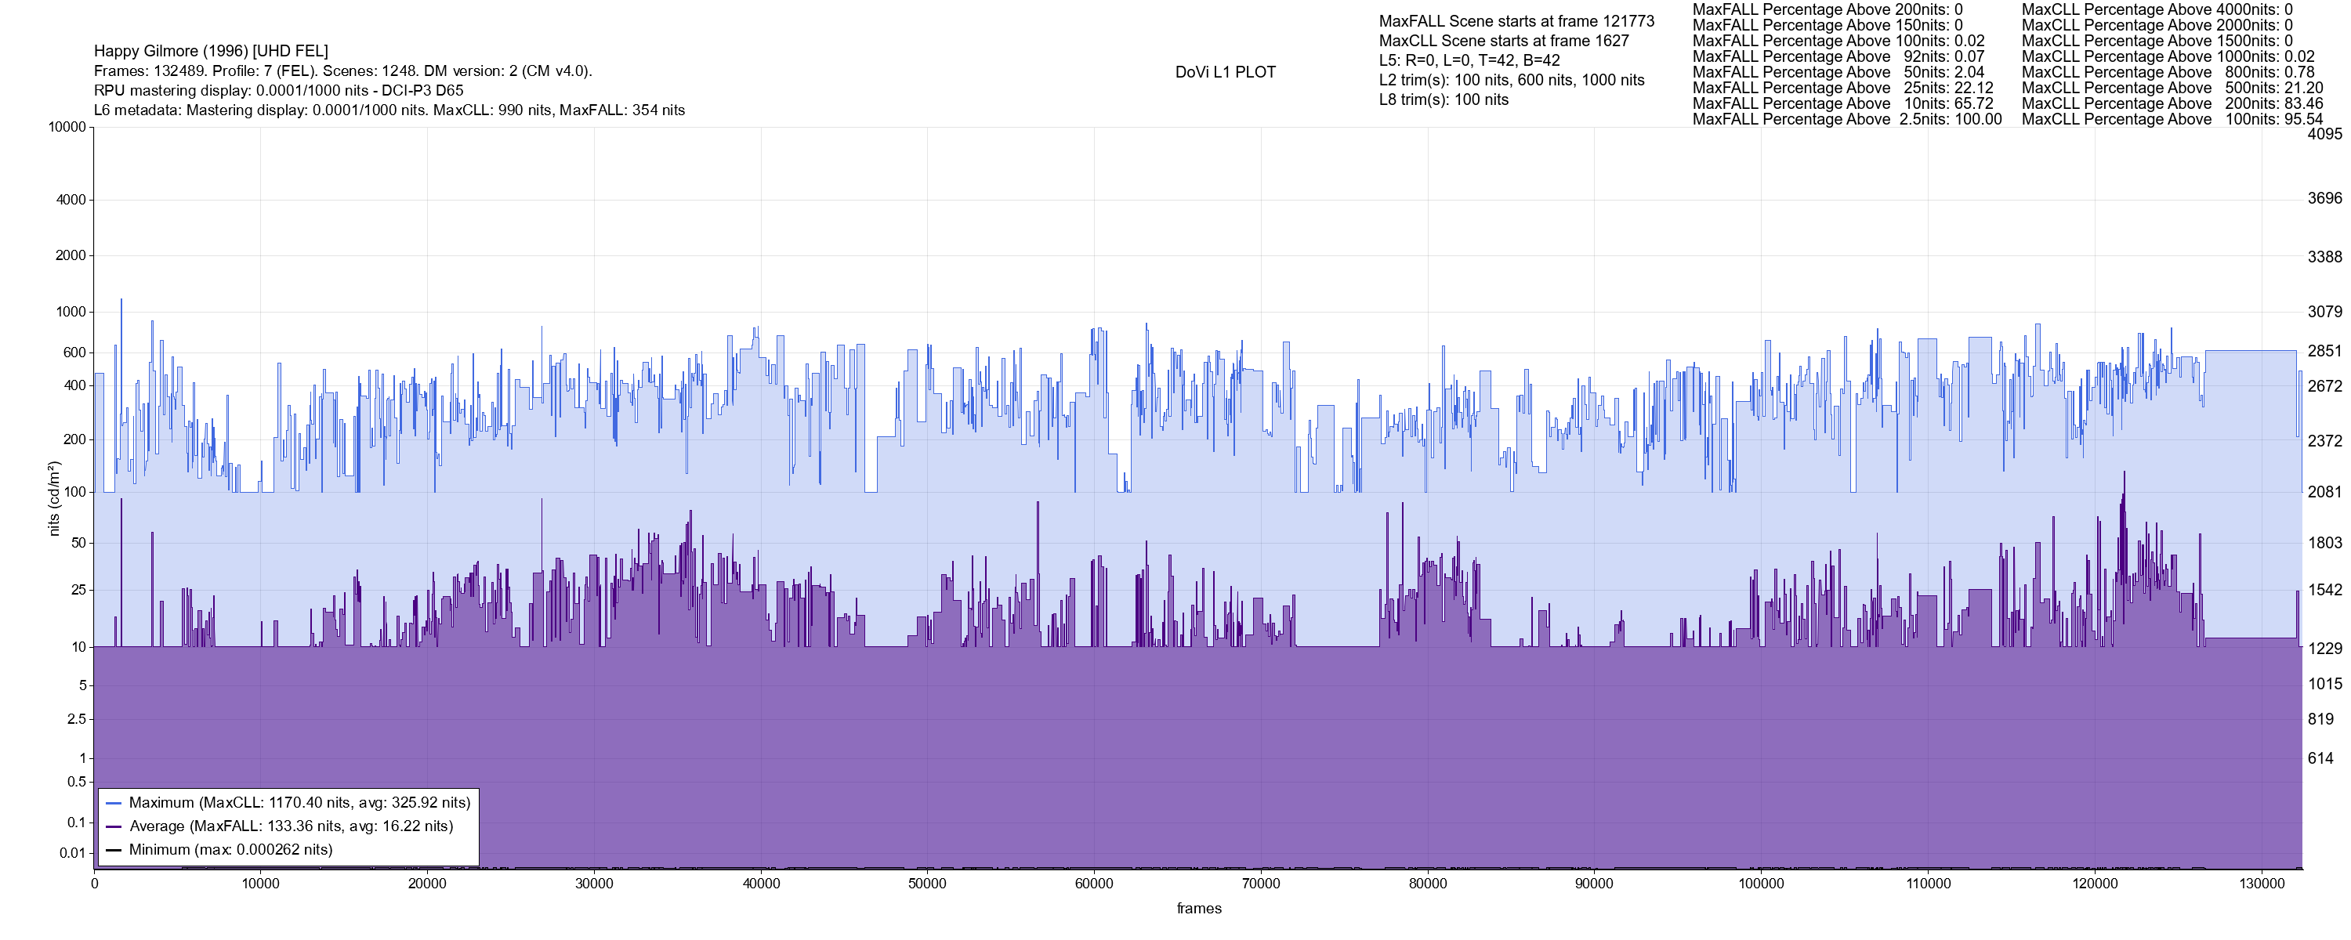Click the purple Average legend line swatch
Screen dimensions: 2351x940
click(x=114, y=827)
